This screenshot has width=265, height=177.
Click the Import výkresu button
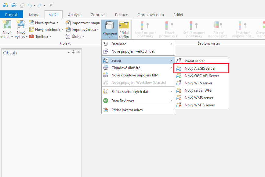pyautogui.click(x=81, y=30)
